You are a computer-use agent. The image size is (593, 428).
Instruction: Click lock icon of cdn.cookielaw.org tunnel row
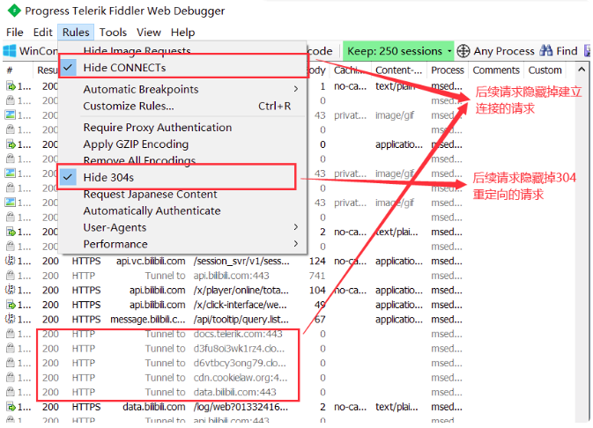(x=11, y=377)
